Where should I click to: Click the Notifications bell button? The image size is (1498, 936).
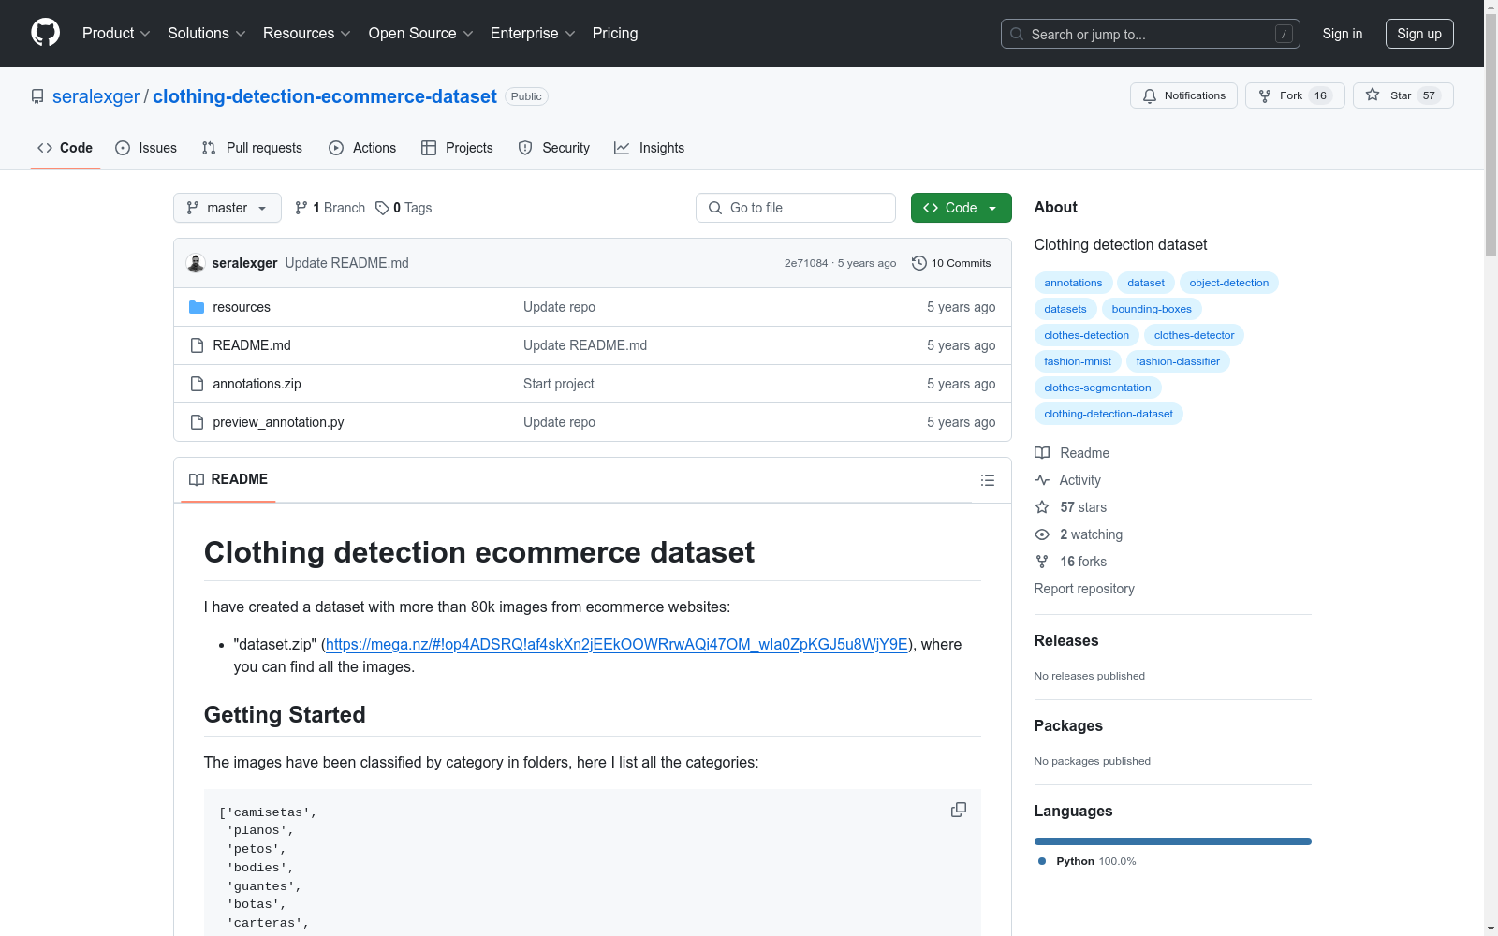tap(1183, 95)
